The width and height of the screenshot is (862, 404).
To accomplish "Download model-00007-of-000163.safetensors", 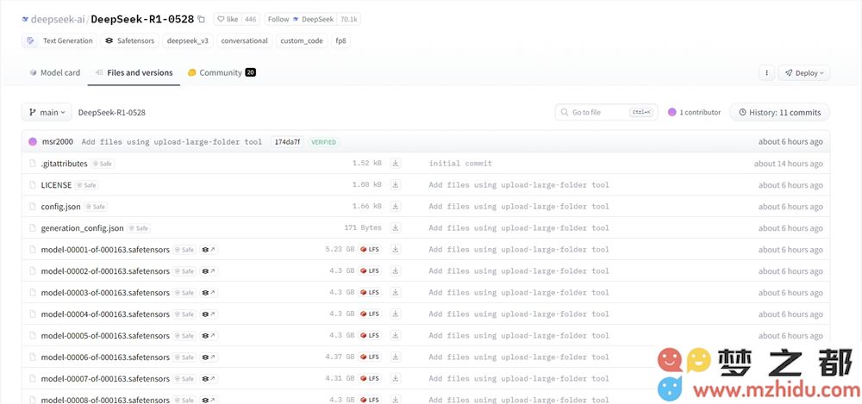I will pyautogui.click(x=395, y=378).
